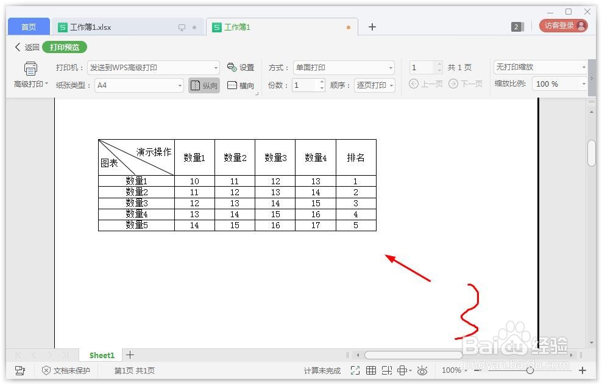This screenshot has height=385, width=602.
Task: Open the printer selection dropdown
Action: click(x=216, y=67)
